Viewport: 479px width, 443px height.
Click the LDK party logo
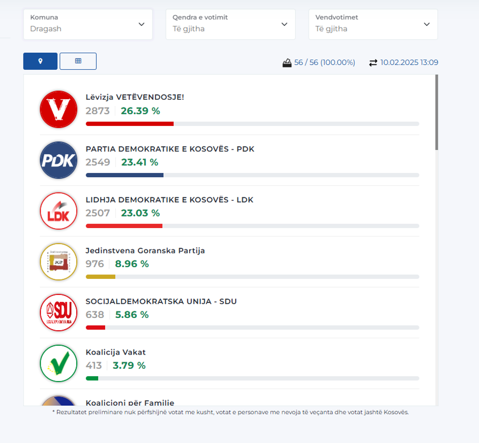click(x=58, y=211)
